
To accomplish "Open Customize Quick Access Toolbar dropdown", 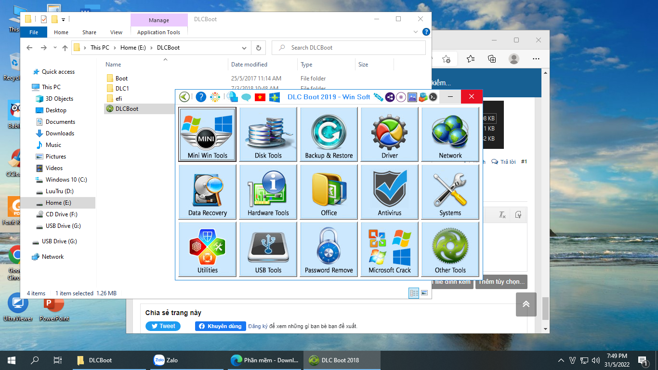I will point(63,19).
